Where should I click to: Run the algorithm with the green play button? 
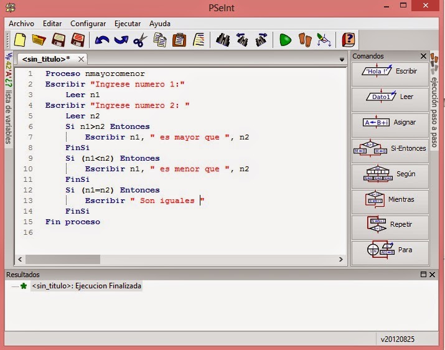tap(285, 40)
